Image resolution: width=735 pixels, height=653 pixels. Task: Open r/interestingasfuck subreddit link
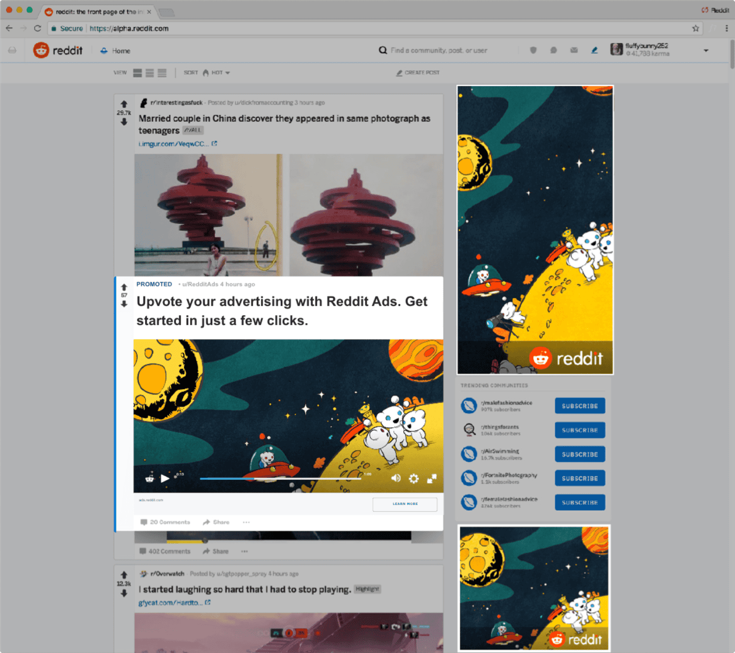pos(176,103)
